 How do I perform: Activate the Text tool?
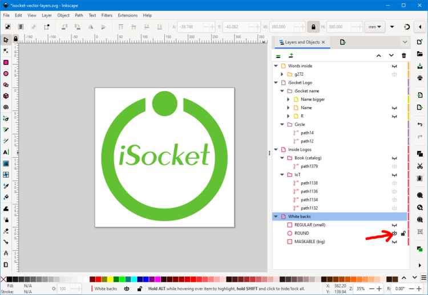[x=6, y=152]
